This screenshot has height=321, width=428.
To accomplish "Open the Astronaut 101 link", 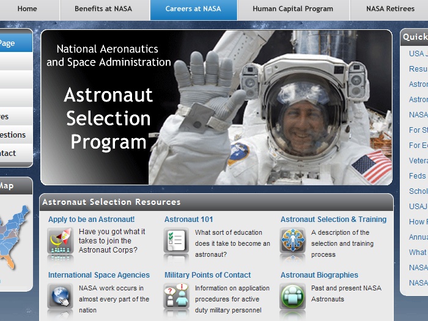I will tap(188, 220).
